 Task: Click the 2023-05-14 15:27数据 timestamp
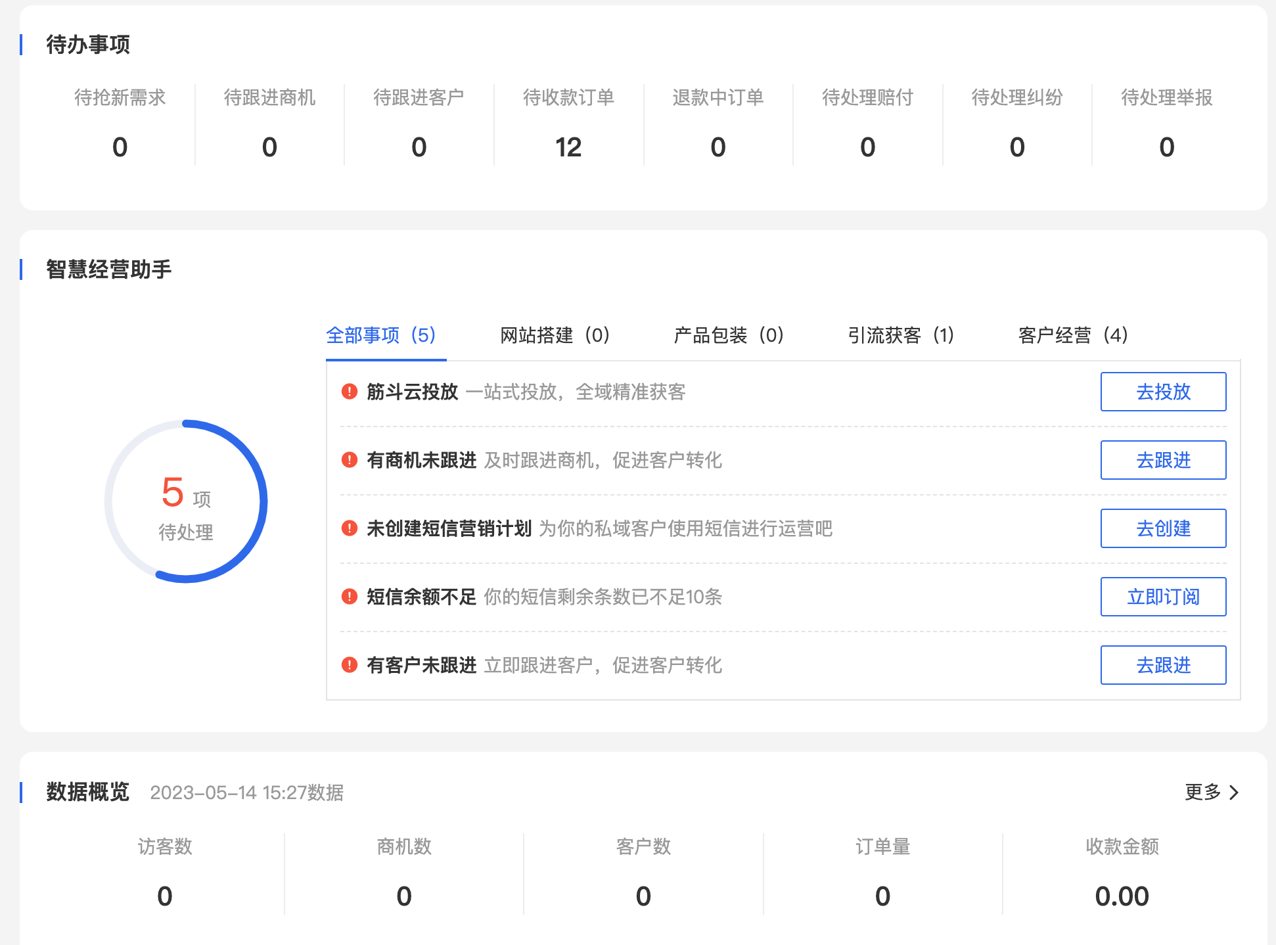click(246, 793)
